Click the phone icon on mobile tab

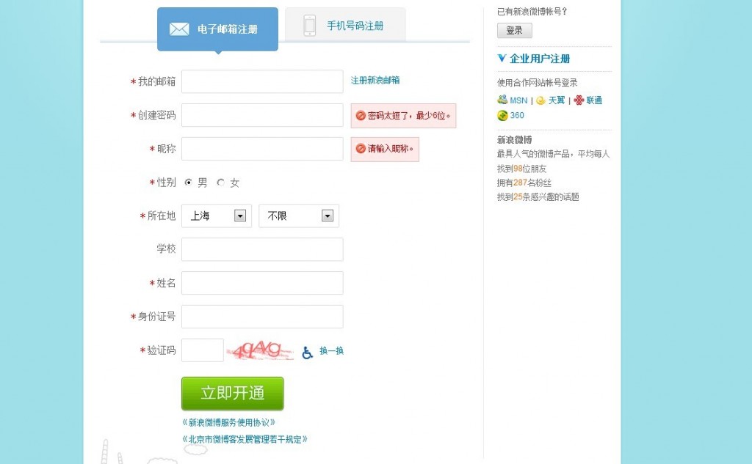pyautogui.click(x=310, y=26)
